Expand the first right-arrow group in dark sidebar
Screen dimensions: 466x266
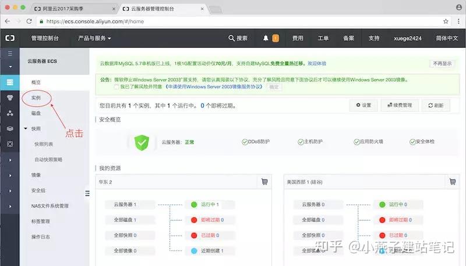coord(10,160)
